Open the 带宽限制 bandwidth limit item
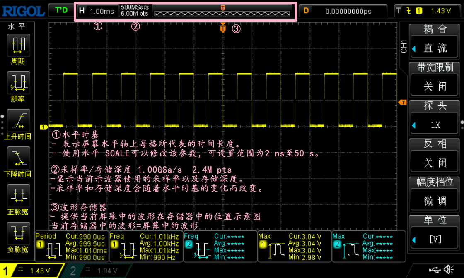 [435, 67]
